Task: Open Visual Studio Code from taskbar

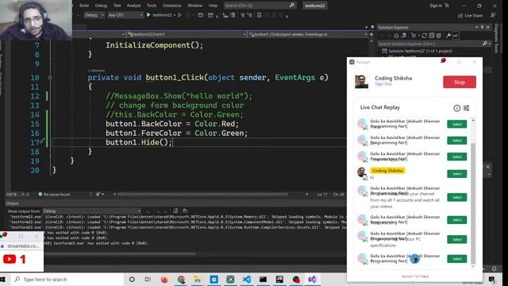Action: (x=247, y=279)
